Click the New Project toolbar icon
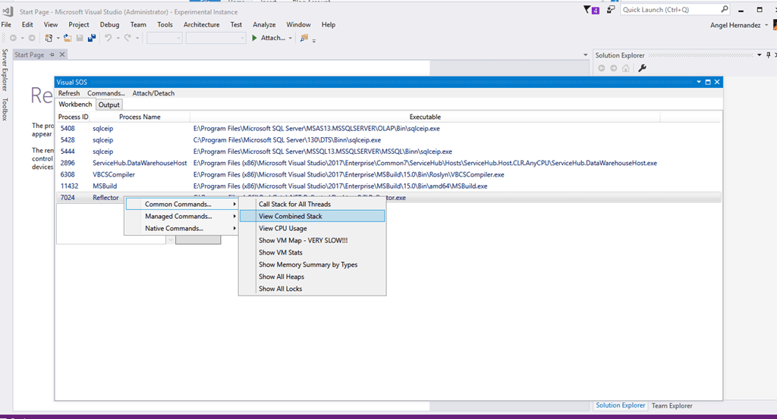 coord(49,38)
